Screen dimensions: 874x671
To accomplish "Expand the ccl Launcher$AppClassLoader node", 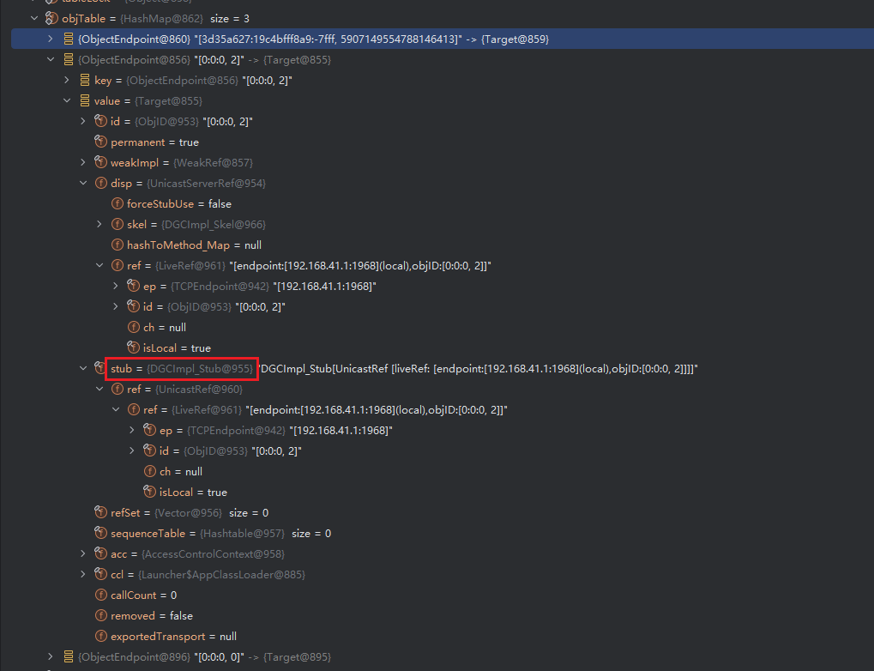I will click(83, 574).
